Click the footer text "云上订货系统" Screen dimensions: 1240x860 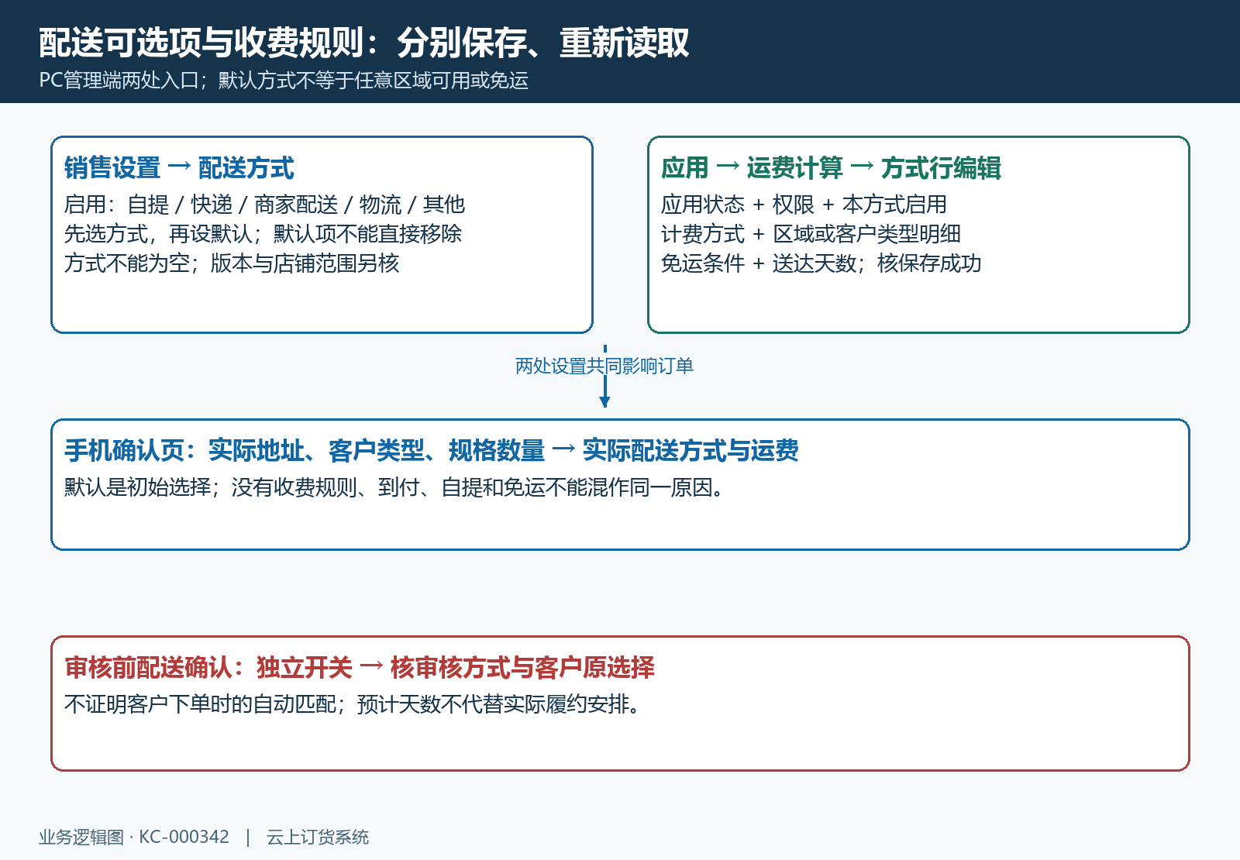[x=318, y=837]
